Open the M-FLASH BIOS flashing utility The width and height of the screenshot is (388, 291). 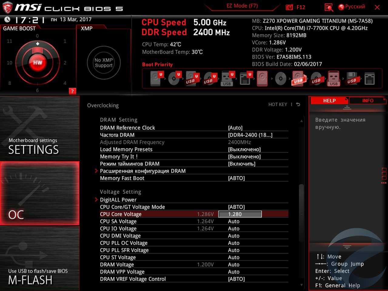point(39,258)
